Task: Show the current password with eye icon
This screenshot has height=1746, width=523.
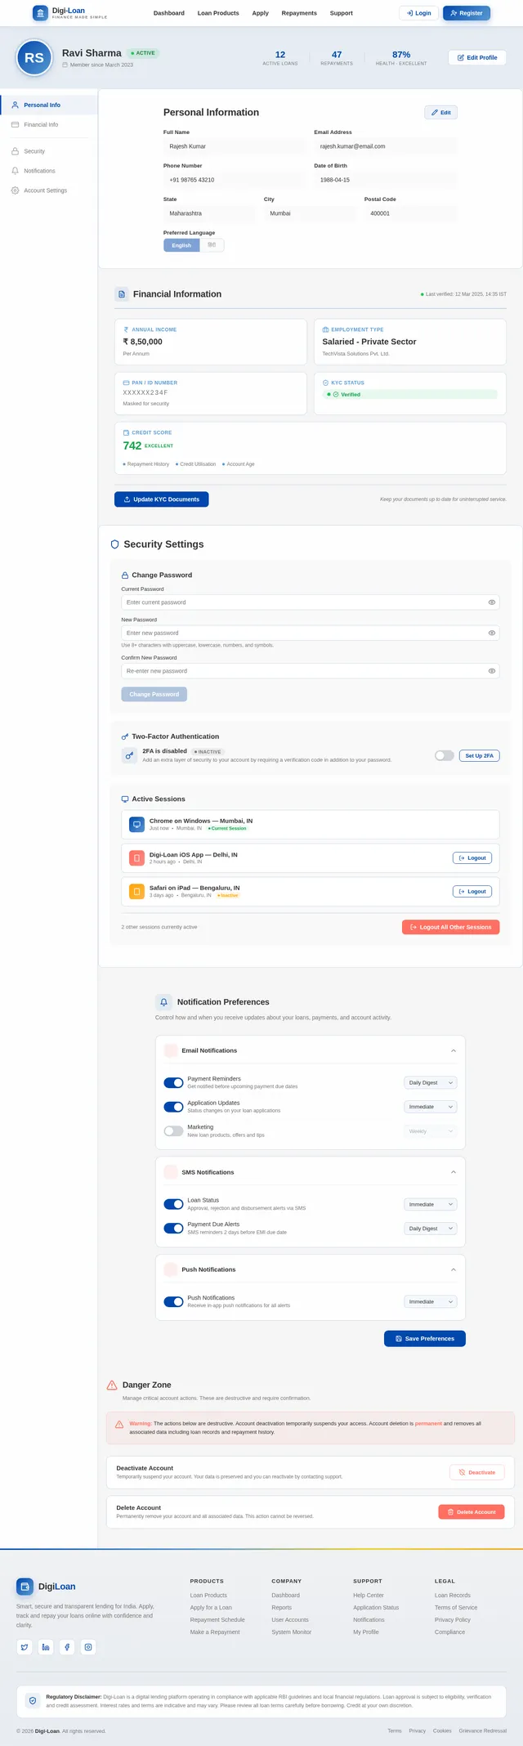Action: [x=492, y=602]
